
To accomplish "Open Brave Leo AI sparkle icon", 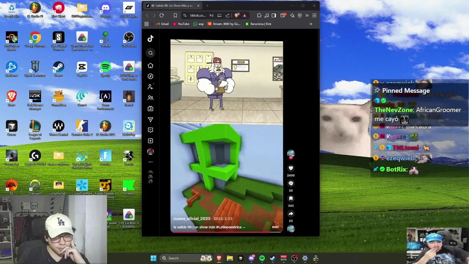I will pyautogui.click(x=292, y=15).
